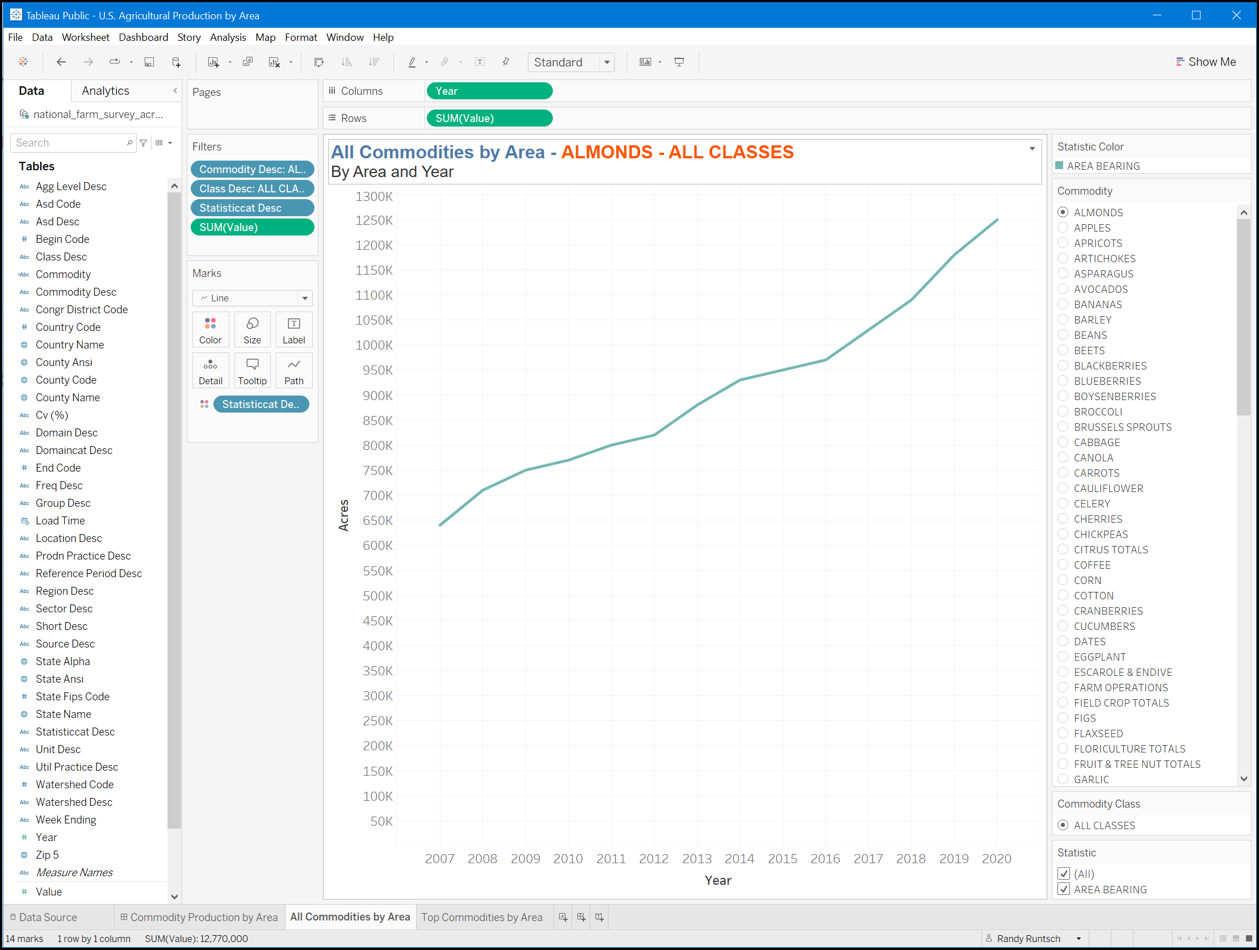Click the Swap Rows and Columns icon
Image resolution: width=1259 pixels, height=950 pixels.
click(319, 62)
